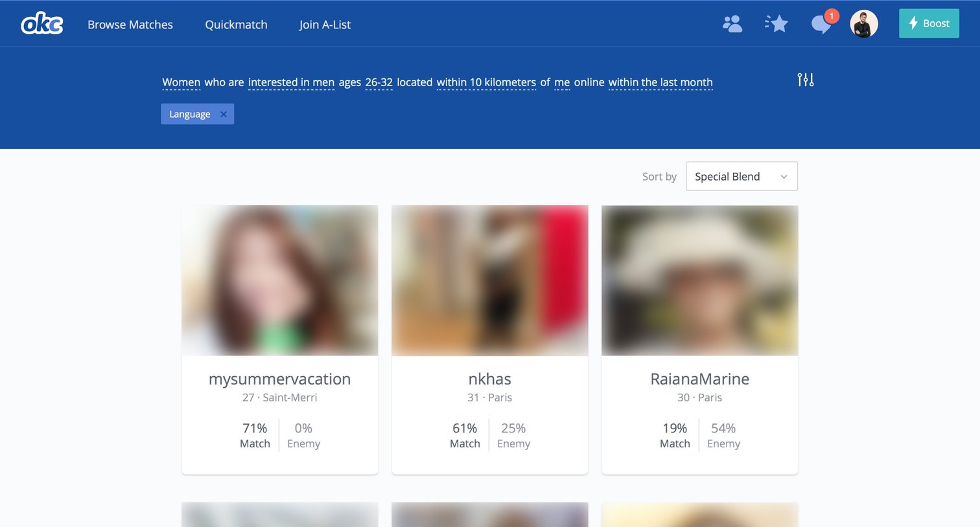Open mysummervacation's profile photo
Image resolution: width=980 pixels, height=527 pixels.
click(x=280, y=280)
